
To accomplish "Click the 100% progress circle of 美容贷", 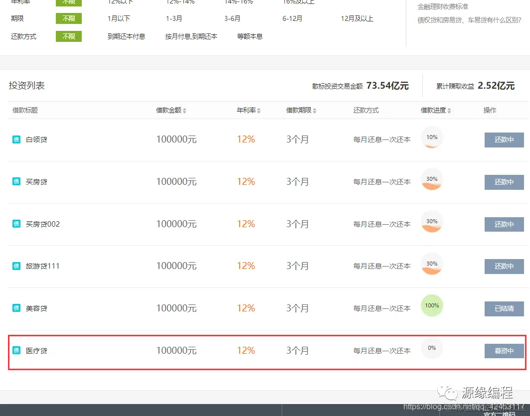I will click(x=432, y=305).
